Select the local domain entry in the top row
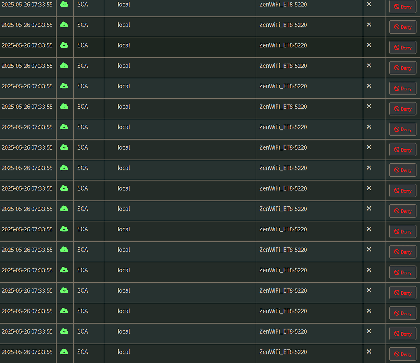Image resolution: width=420 pixels, height=363 pixels. click(124, 4)
